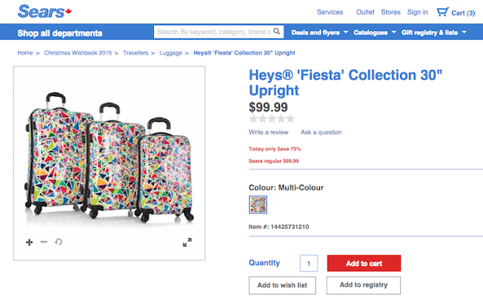Zoom in on the luggage image
This screenshot has height=303, width=483.
click(29, 242)
